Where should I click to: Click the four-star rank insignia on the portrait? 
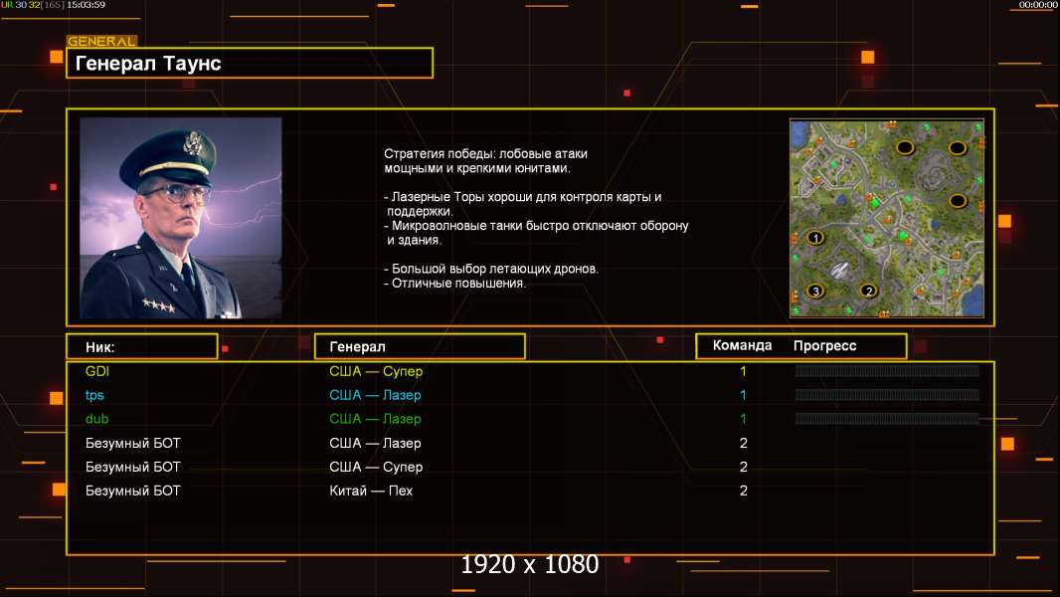pos(158,305)
